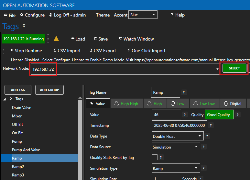This screenshot has height=180, width=250.
Task: Open the Data Source dropdown
Action: coord(176,147)
